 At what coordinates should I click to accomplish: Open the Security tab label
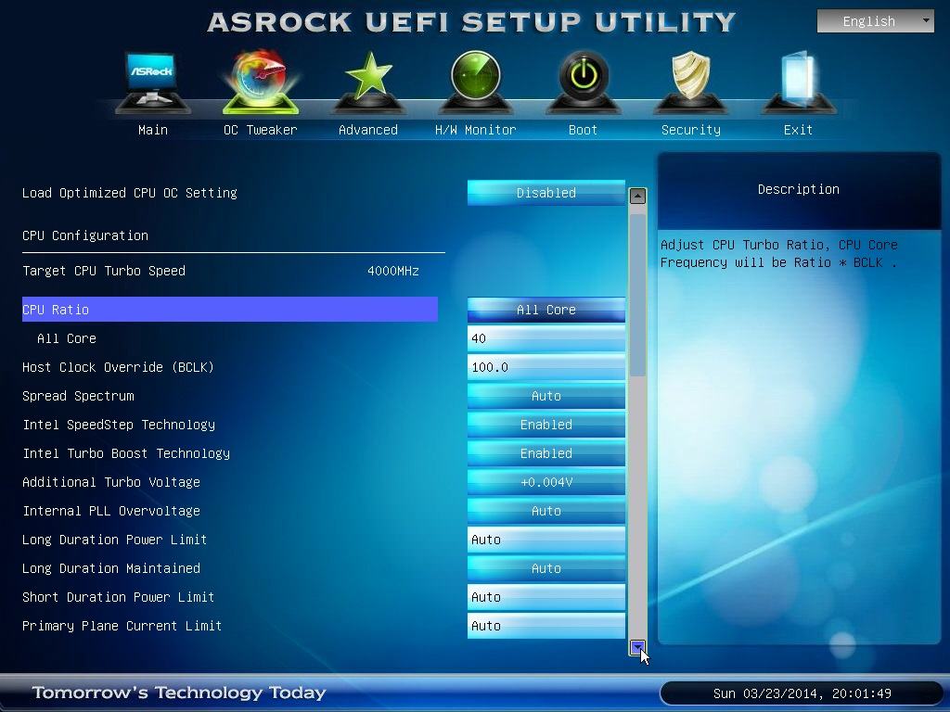point(690,130)
